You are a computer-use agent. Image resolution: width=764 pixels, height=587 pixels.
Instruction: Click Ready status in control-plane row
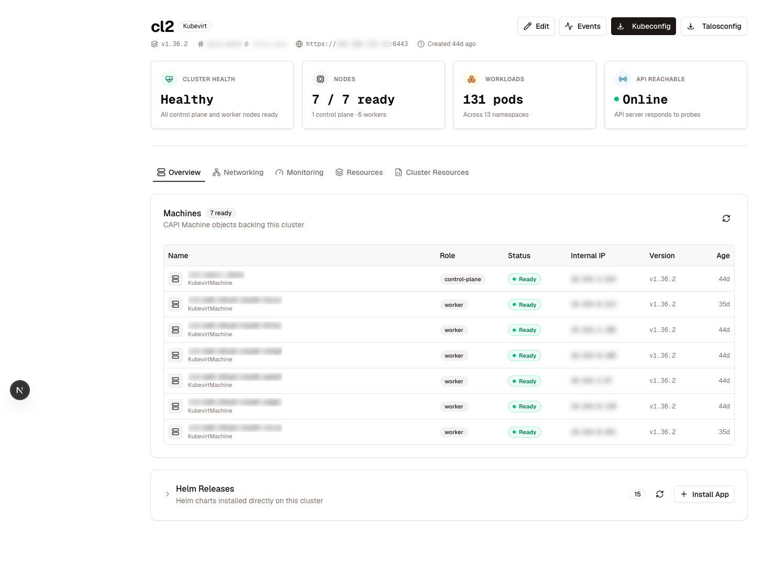524,279
